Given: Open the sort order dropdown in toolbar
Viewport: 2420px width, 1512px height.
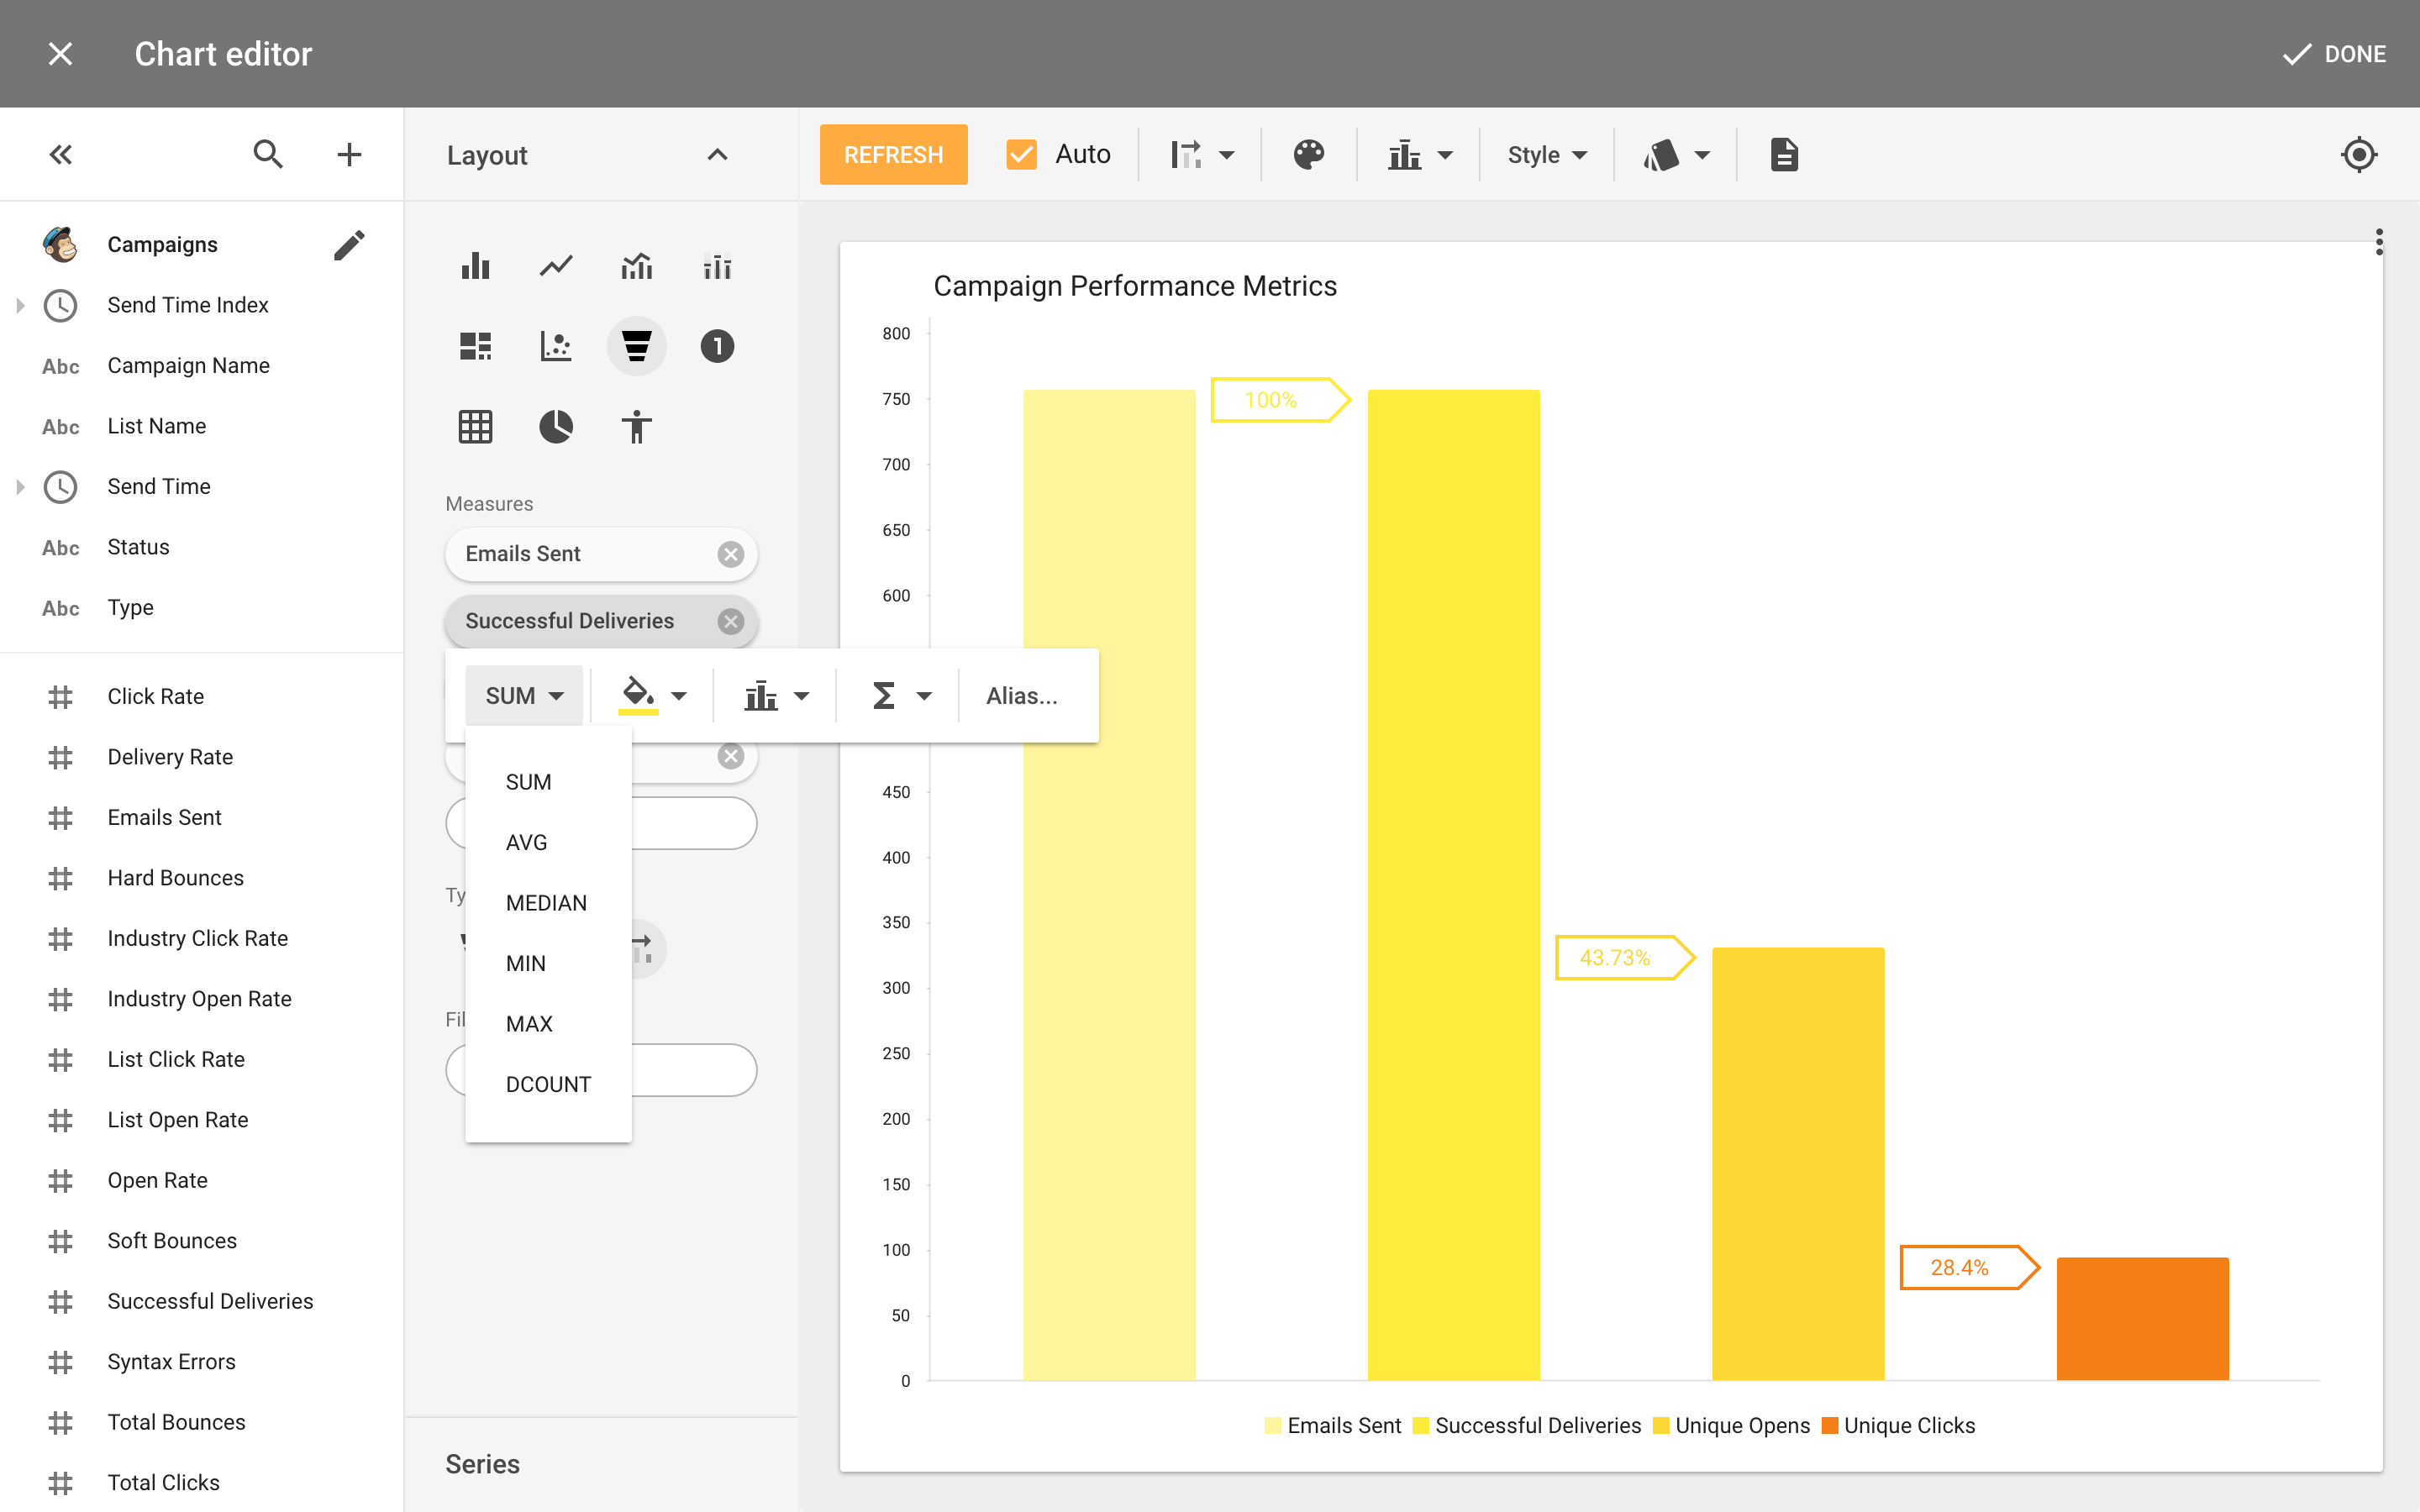Looking at the screenshot, I should [1202, 155].
